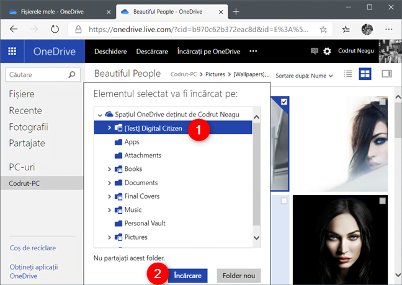Click the address bar lock icon

[78, 30]
